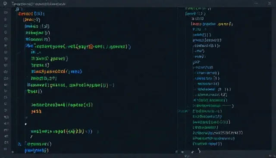Click the orange highlighted token in the code
Viewport: 276px width, 158px height.
(x=91, y=47)
